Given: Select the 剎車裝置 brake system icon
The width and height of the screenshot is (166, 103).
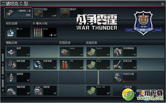Looking at the screenshot, I should (38, 65).
